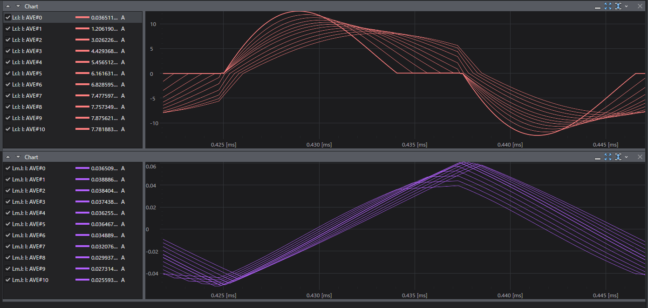648x308 pixels.
Task: Click the purple color line of Lm.I AVE#8
Action: pyautogui.click(x=82, y=257)
